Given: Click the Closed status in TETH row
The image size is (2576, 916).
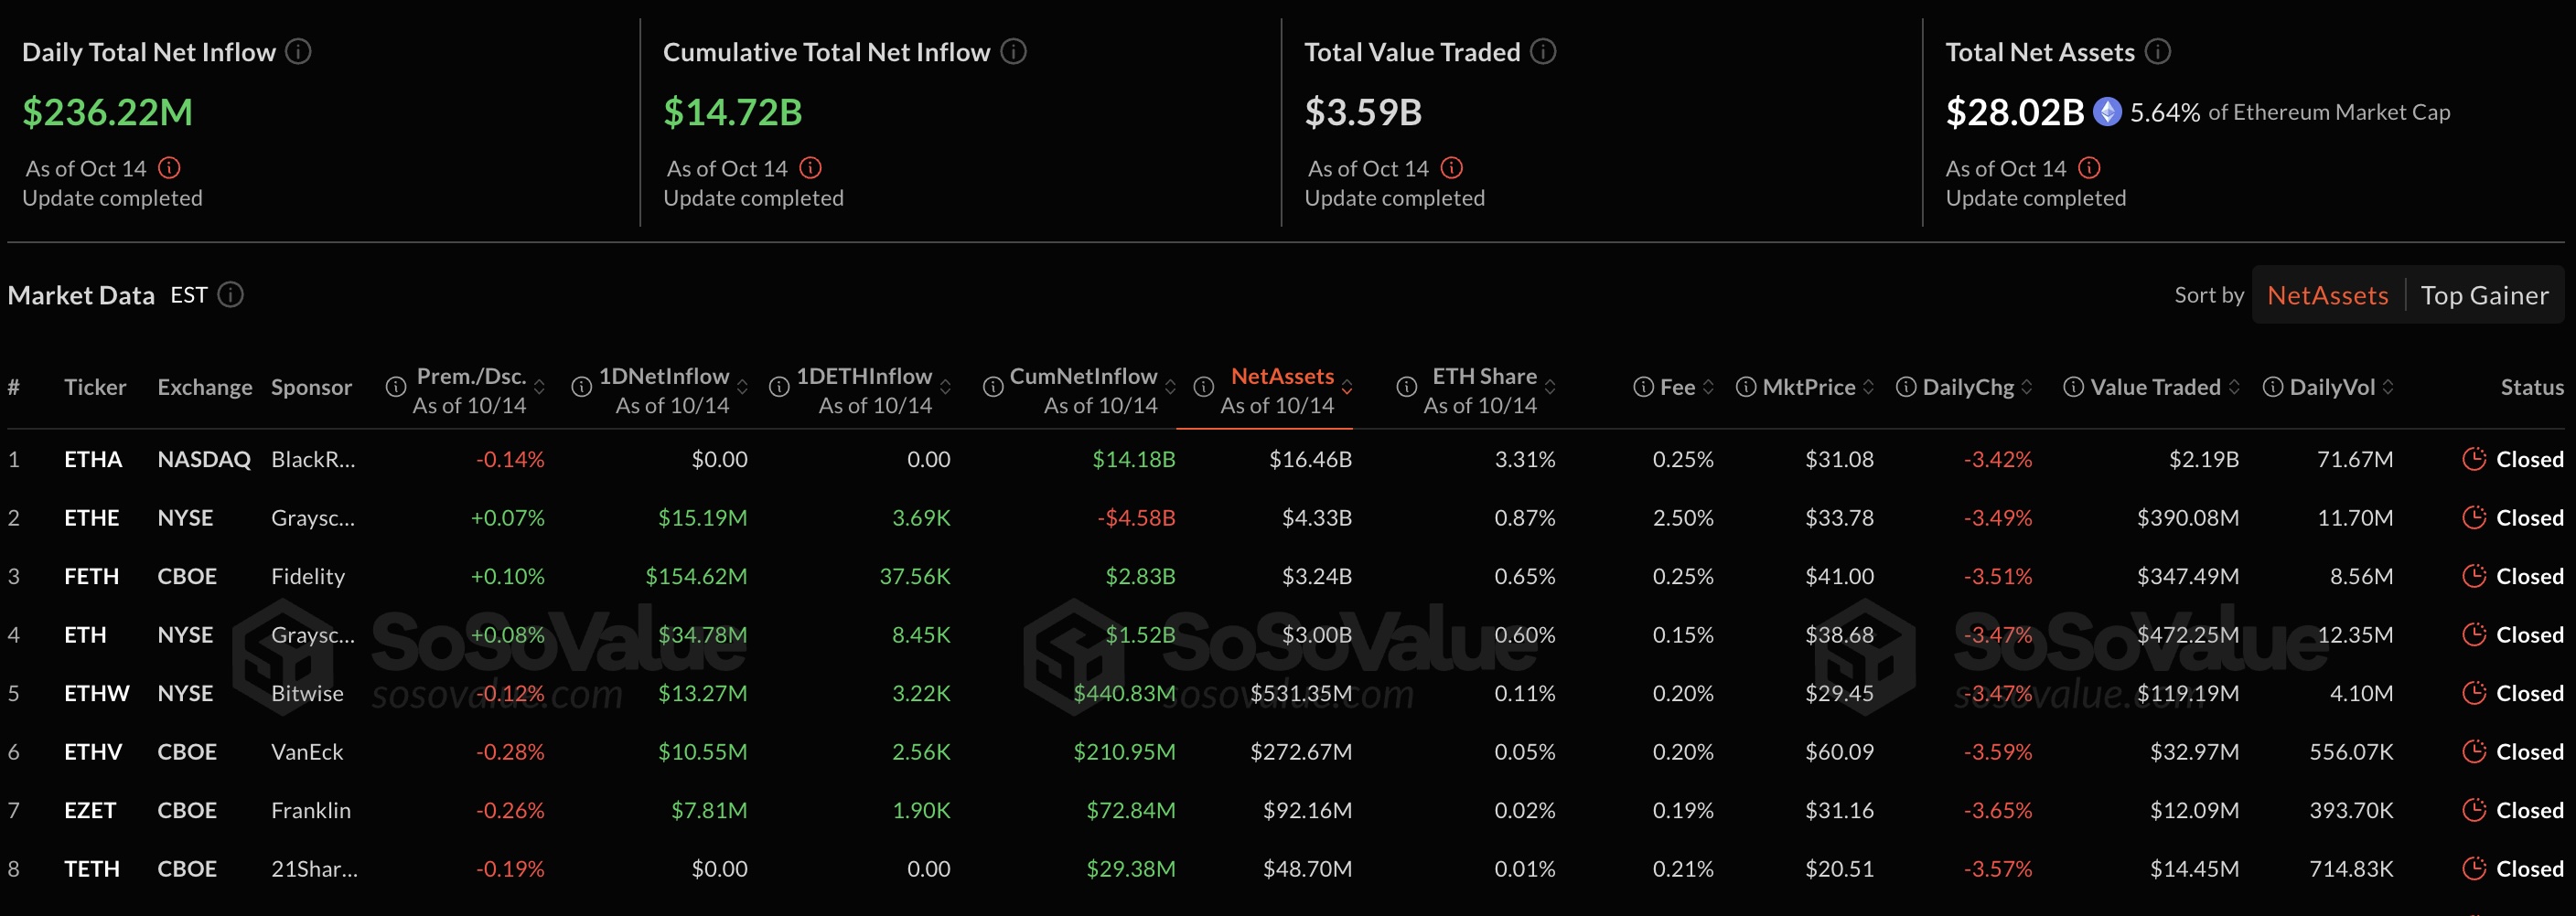Looking at the screenshot, I should click(2529, 869).
